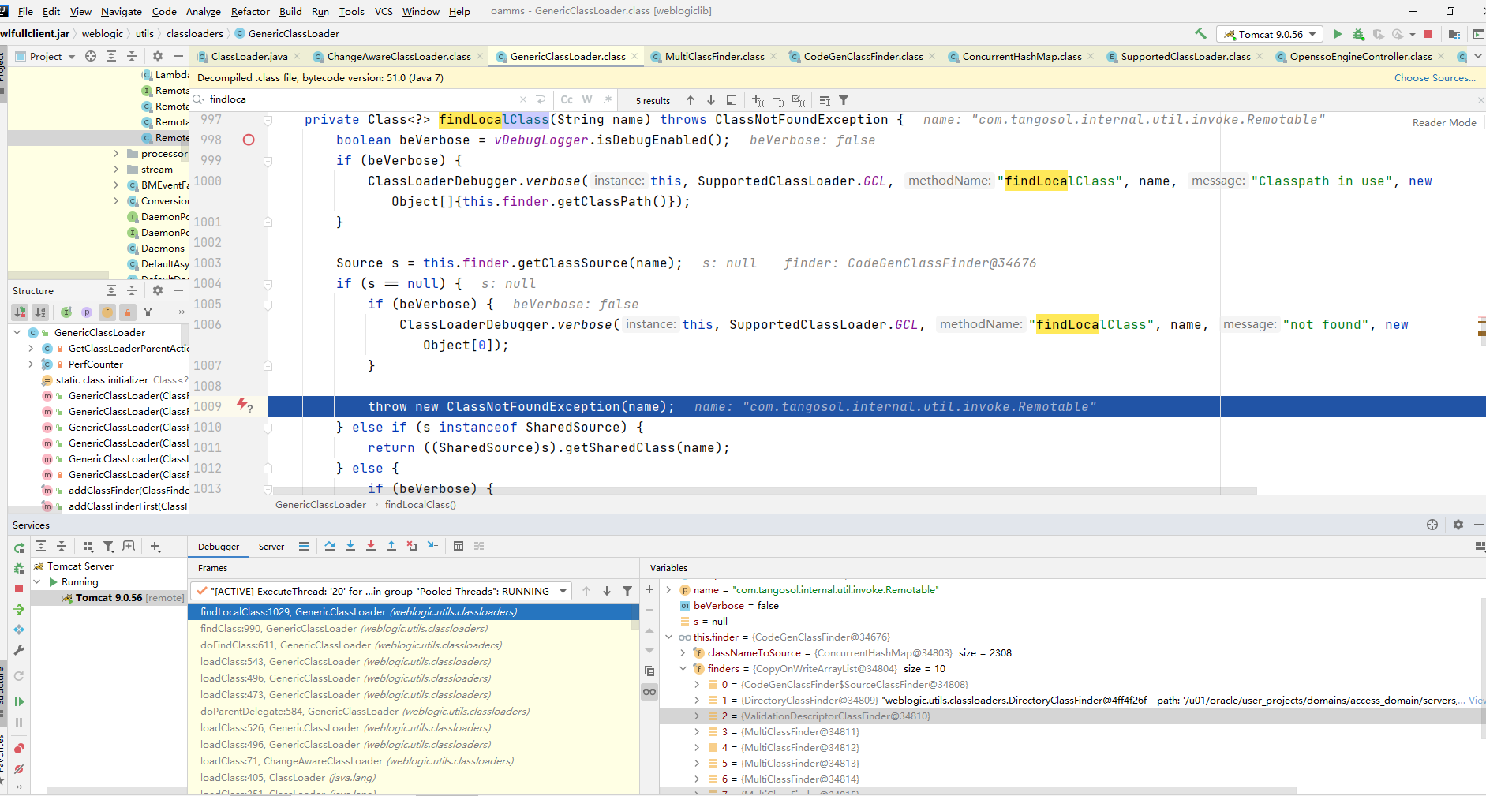Click the debugger threads layout hamburger icon
Screen dimensions: 1486x796
click(x=304, y=546)
